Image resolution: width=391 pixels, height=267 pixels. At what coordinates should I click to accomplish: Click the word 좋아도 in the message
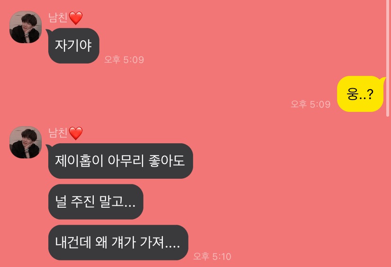[x=167, y=161]
